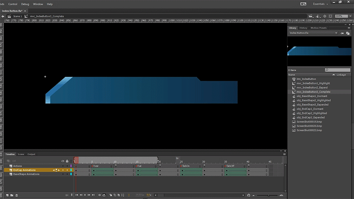
Task: Select the BaseShape Animations layer
Action: [x=26, y=174]
